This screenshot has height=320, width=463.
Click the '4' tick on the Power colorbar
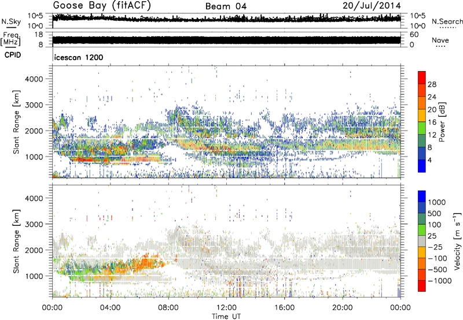coord(429,160)
